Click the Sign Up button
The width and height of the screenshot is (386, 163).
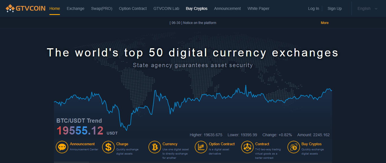click(335, 8)
